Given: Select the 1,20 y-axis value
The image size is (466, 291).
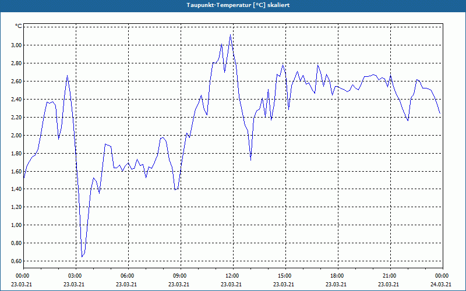Looking at the screenshot, I should pos(17,207).
